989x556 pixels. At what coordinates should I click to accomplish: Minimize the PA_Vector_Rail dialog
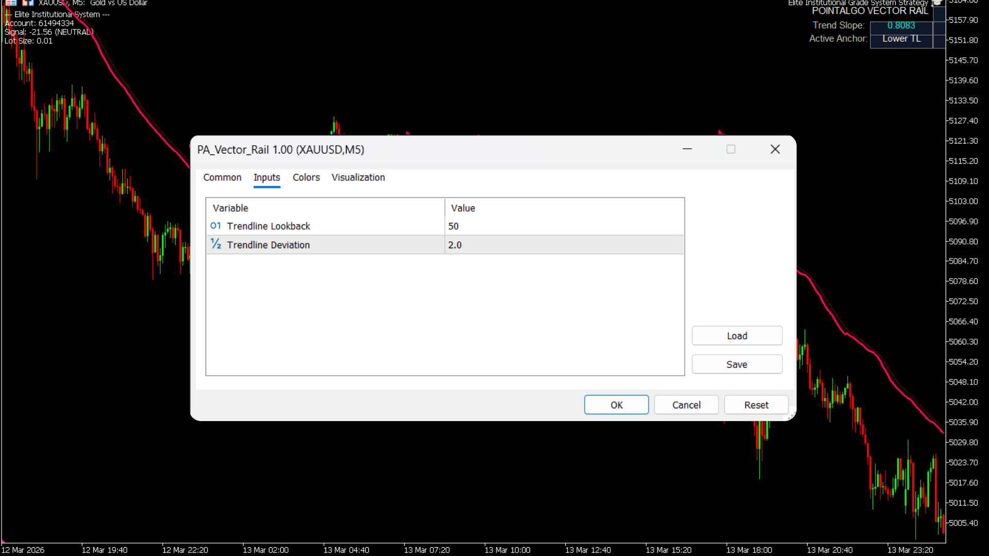click(687, 149)
